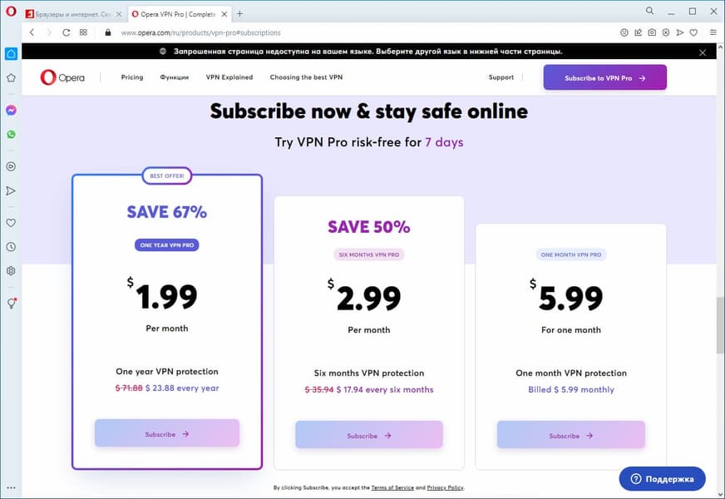This screenshot has width=725, height=499.
Task: Click the Subscribe to VPN Pro button
Action: tap(604, 77)
